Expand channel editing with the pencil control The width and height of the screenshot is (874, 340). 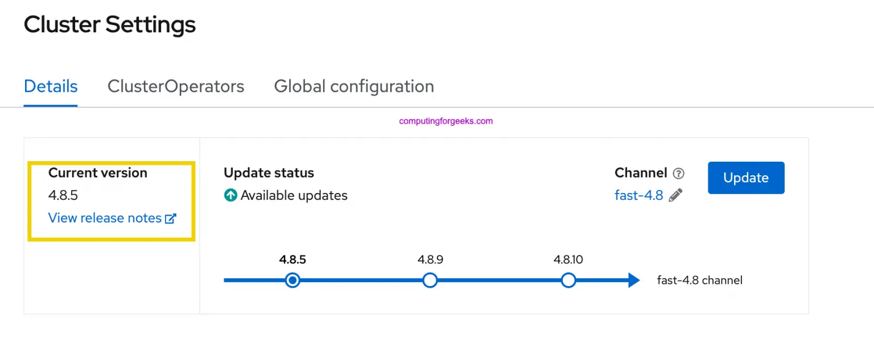674,195
